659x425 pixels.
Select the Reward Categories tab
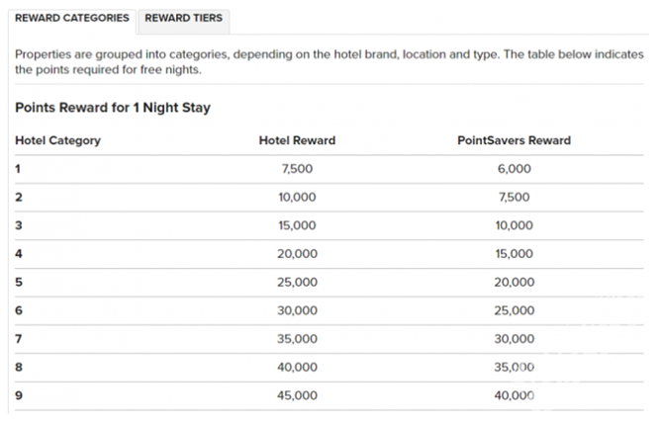(72, 18)
